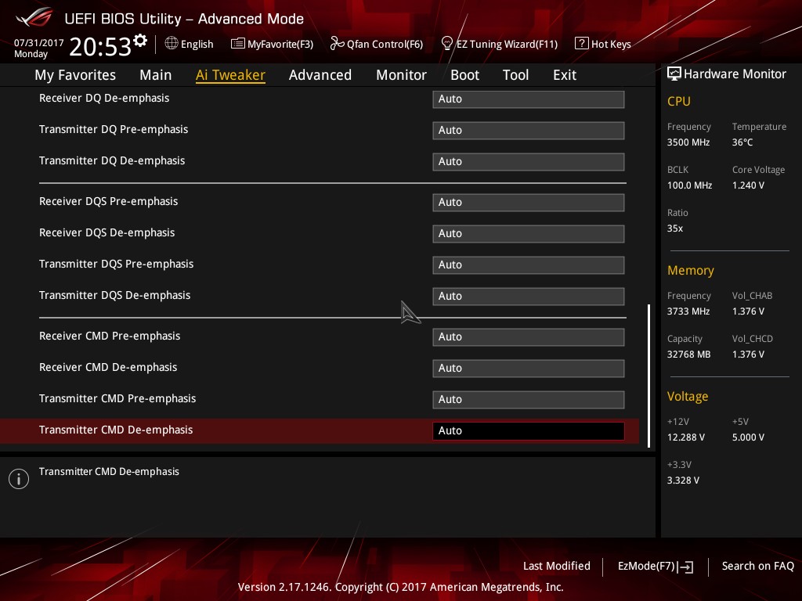The image size is (802, 601).
Task: Click +12V reading 12.288 V
Action: [686, 437]
